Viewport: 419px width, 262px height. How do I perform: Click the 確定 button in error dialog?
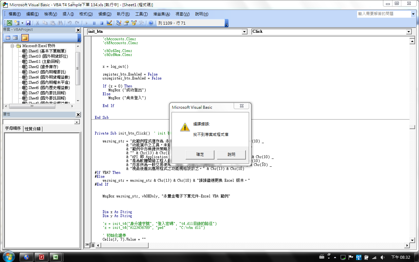[x=200, y=155]
